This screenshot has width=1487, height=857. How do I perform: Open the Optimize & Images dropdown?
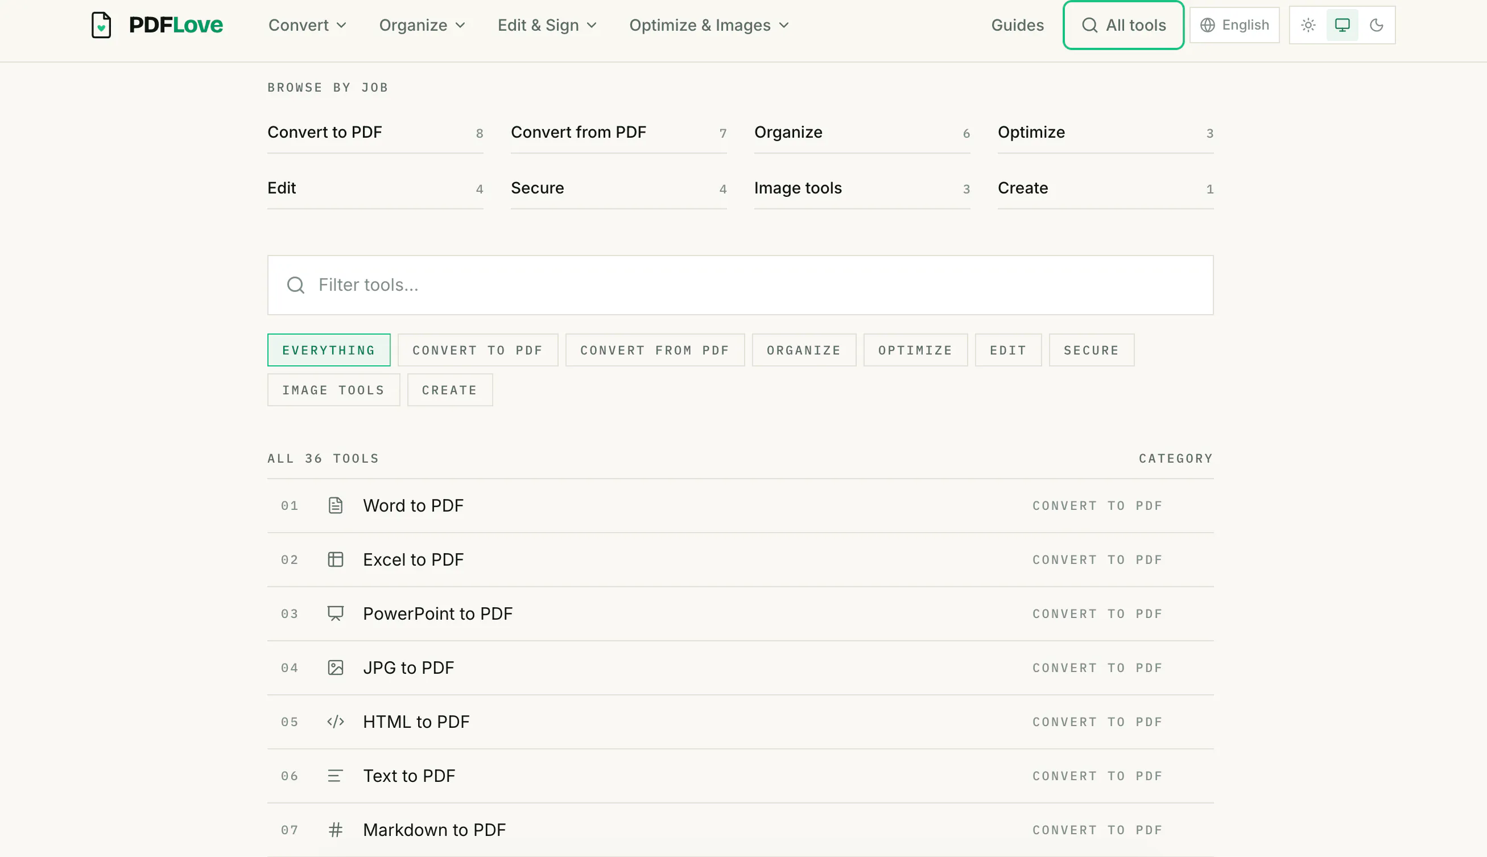pos(709,25)
